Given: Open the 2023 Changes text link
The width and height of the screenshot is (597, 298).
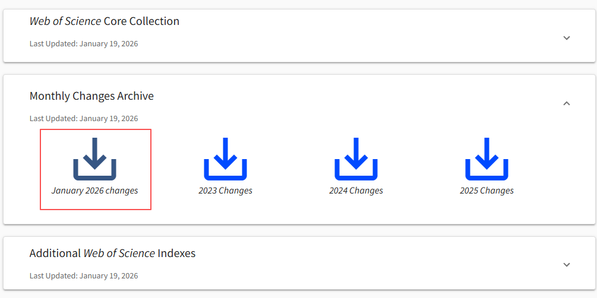Looking at the screenshot, I should pos(225,191).
